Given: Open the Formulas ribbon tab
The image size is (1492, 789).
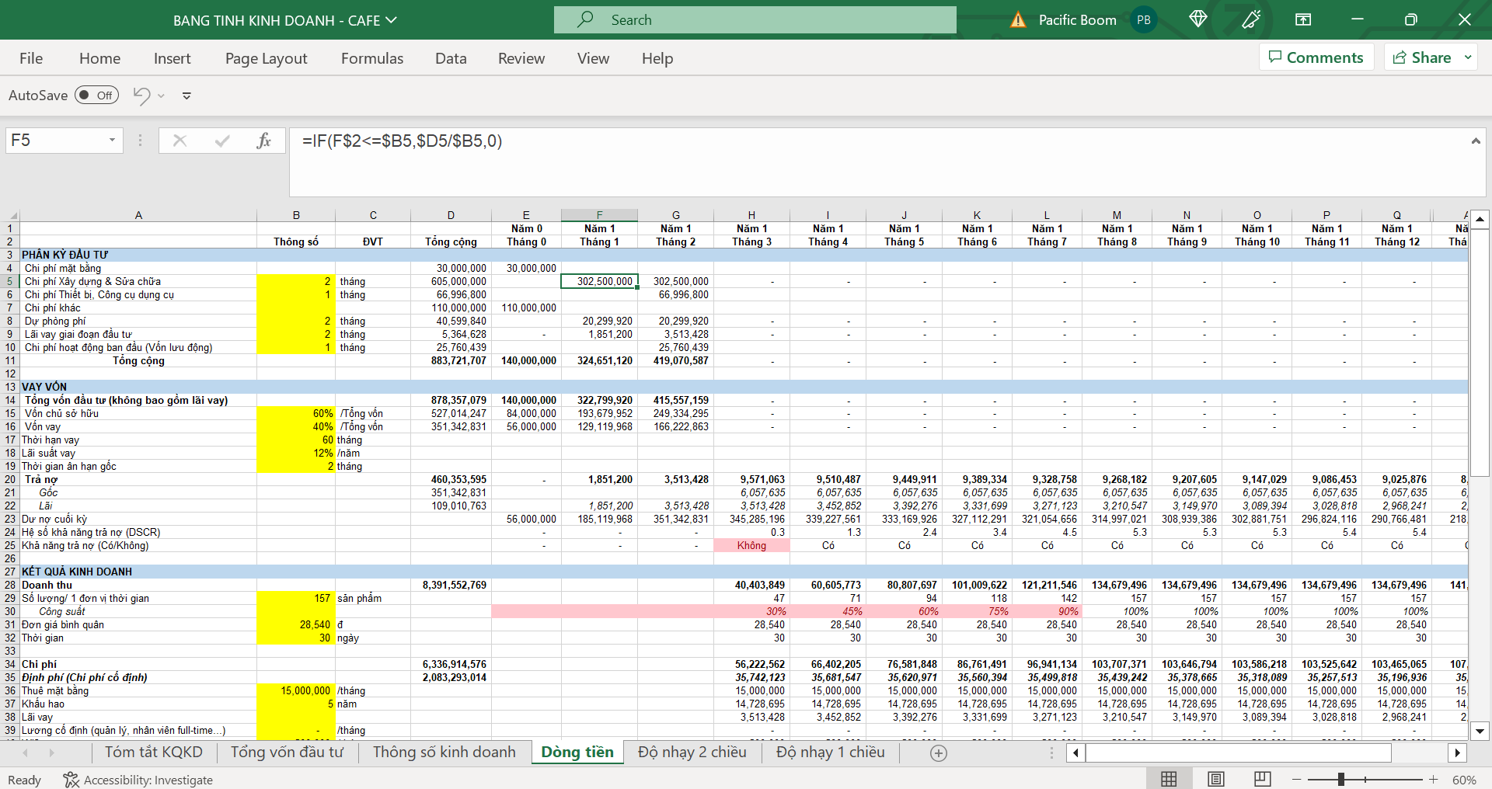Looking at the screenshot, I should coord(371,58).
